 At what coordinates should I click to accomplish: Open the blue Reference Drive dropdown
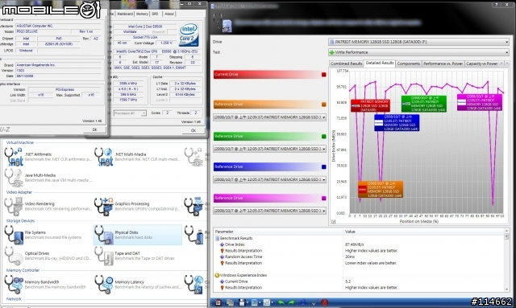[269, 179]
